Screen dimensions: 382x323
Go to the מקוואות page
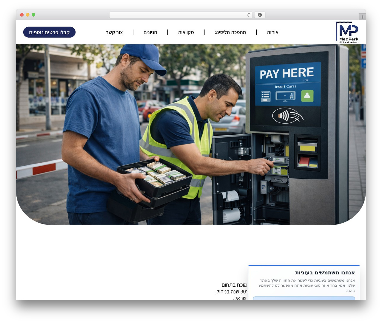pyautogui.click(x=186, y=32)
